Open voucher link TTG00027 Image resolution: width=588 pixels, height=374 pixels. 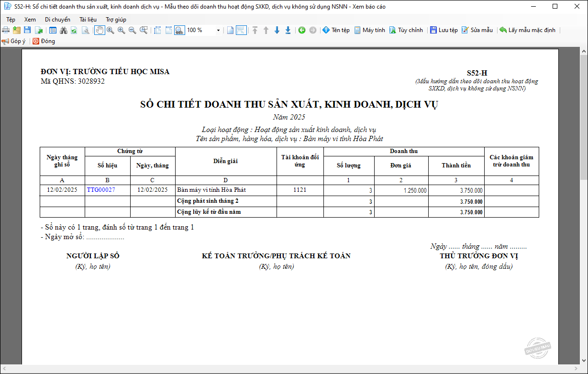101,190
